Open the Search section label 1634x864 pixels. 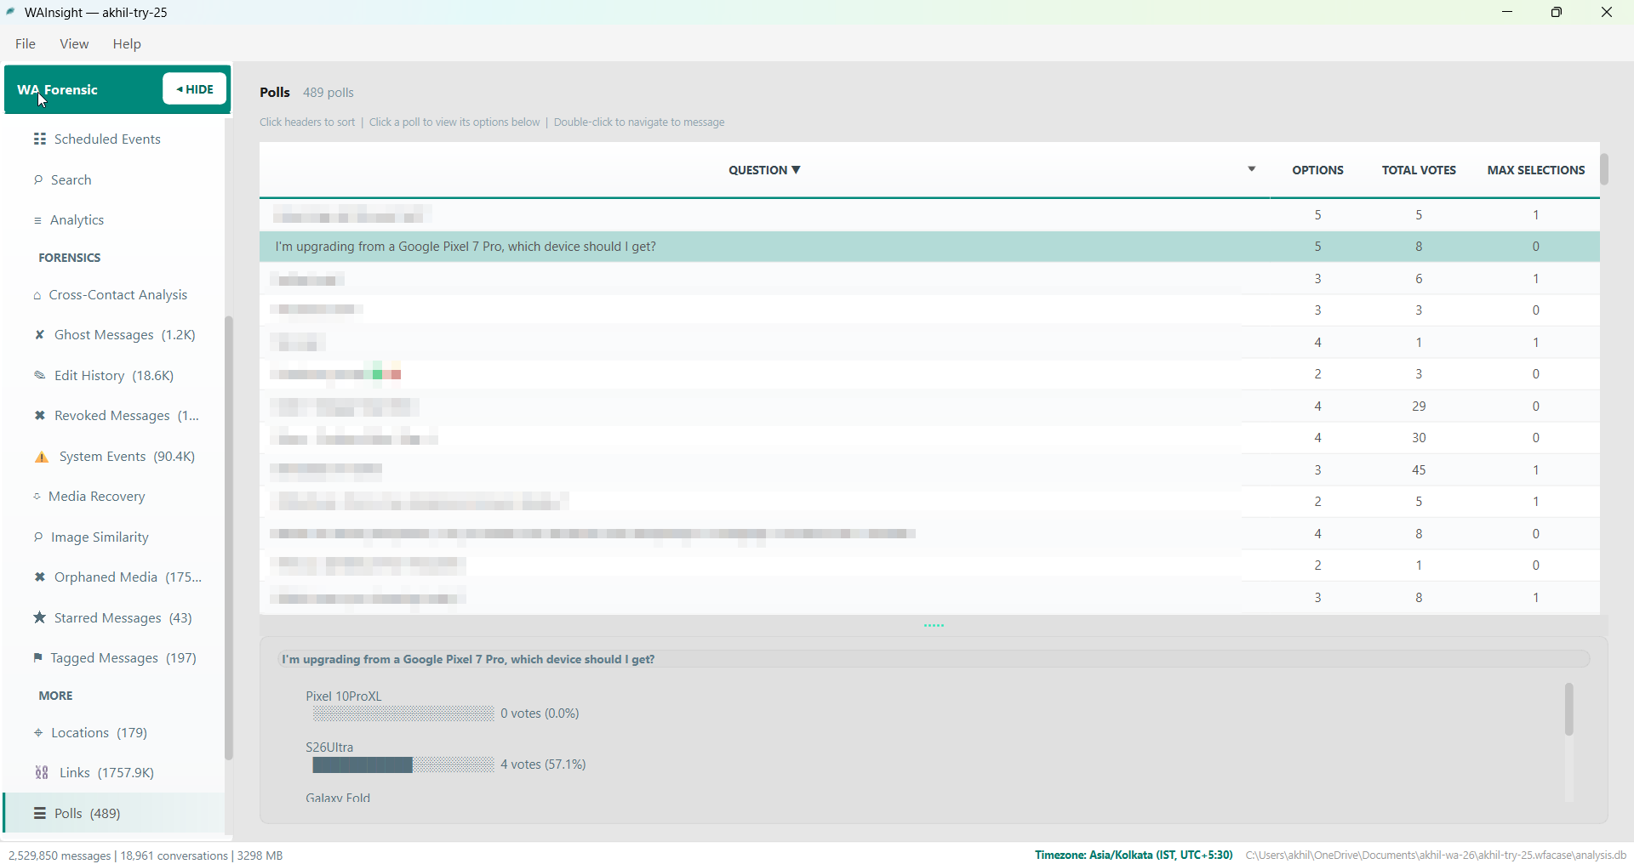(x=71, y=180)
